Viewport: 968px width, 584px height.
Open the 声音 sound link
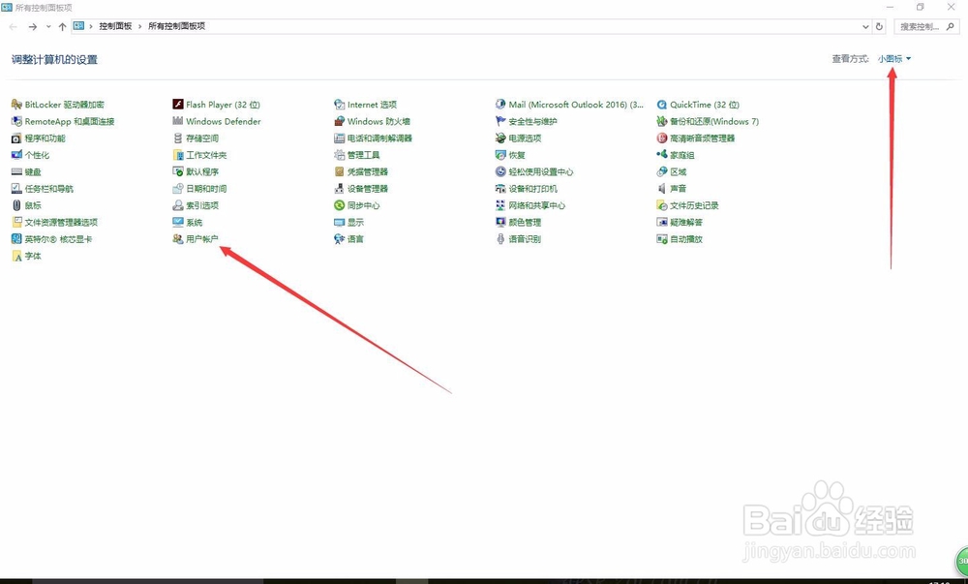pyautogui.click(x=678, y=189)
